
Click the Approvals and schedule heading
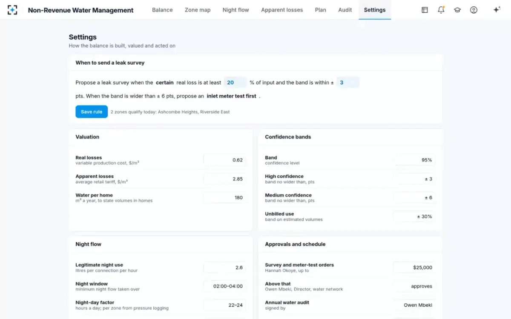(295, 244)
